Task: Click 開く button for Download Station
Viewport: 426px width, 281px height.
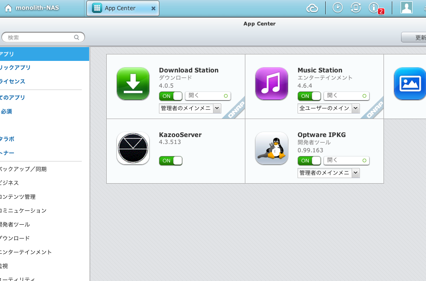Action: 208,96
